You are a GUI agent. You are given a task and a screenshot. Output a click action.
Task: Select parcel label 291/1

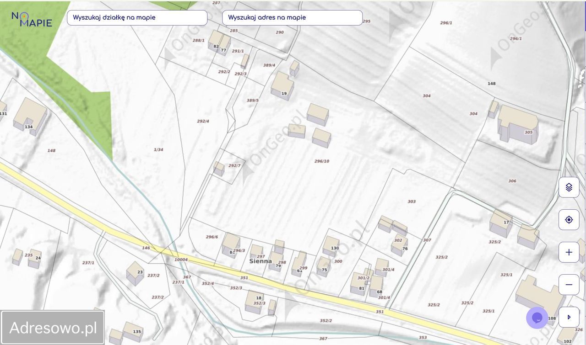click(x=238, y=51)
